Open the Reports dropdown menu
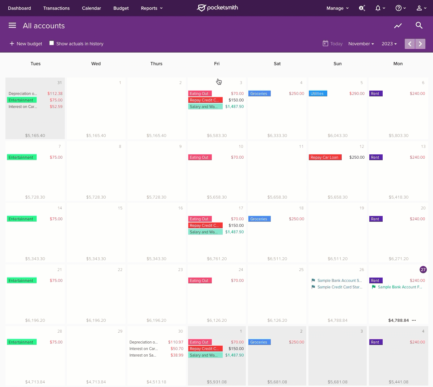The image size is (433, 387). [x=151, y=8]
